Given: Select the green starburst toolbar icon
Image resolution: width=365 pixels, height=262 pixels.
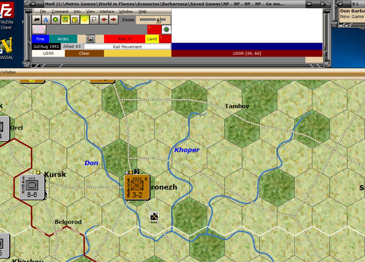Looking at the screenshot, I should (x=55, y=20).
